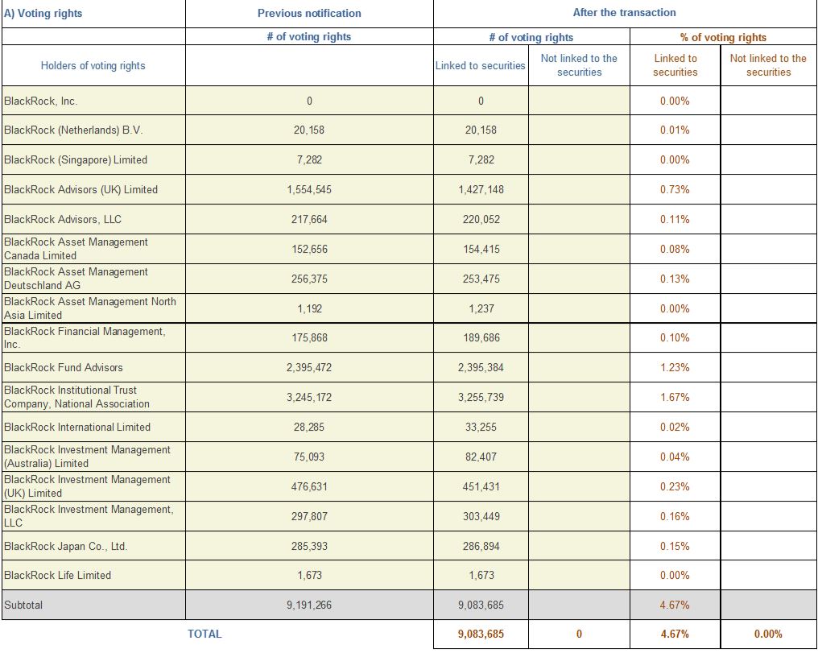
Task: Click the 9,083,685 value in the TOTAL row
Action: pos(481,634)
